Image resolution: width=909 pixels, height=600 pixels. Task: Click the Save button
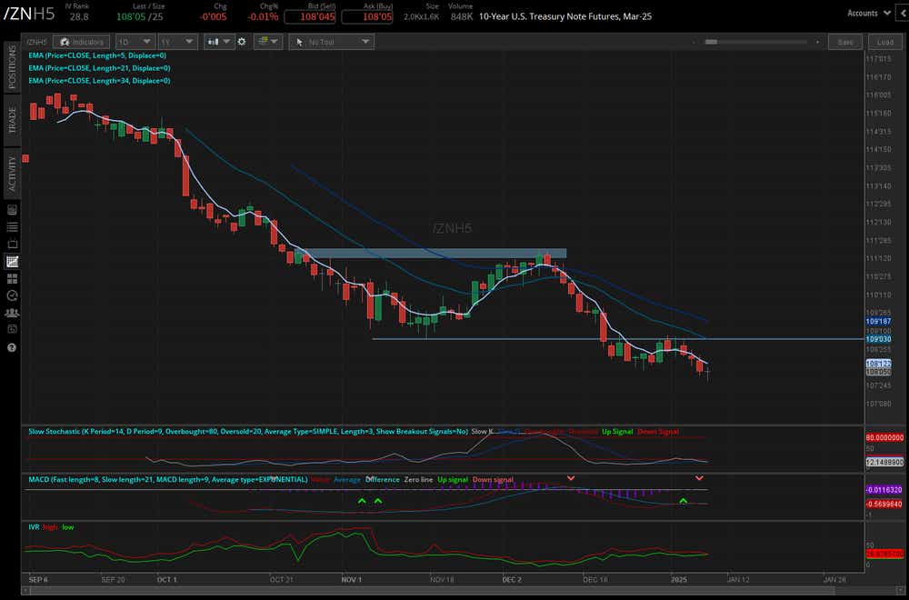845,42
